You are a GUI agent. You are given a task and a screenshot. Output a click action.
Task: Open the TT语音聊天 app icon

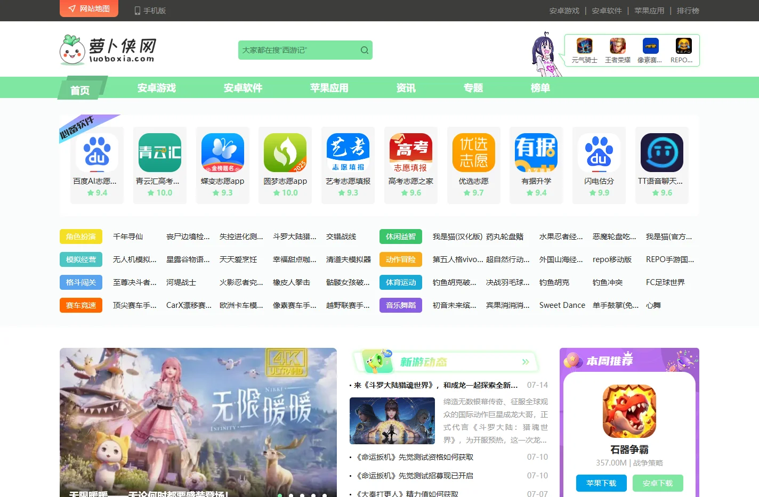662,152
